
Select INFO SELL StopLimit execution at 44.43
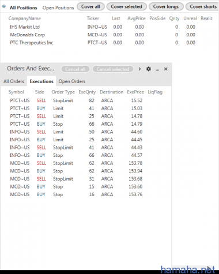click(x=86, y=148)
